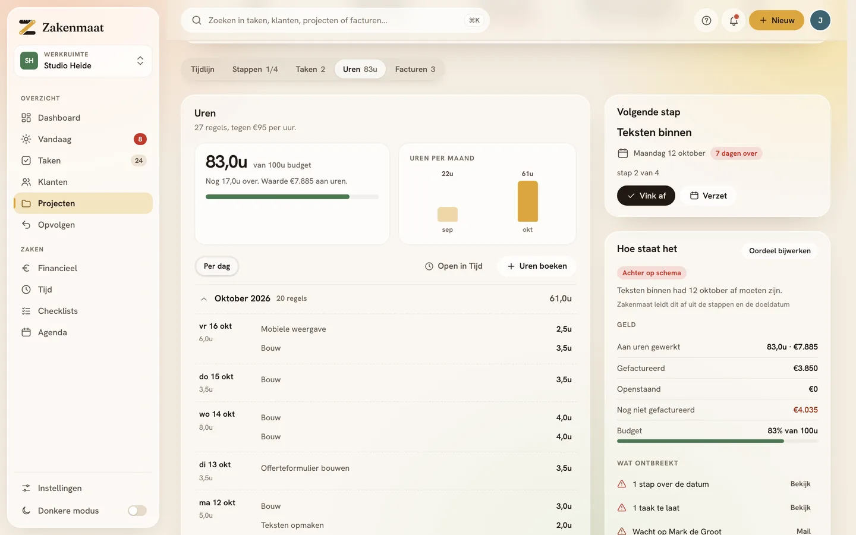Open Opvolgen in the sidebar

(x=83, y=225)
